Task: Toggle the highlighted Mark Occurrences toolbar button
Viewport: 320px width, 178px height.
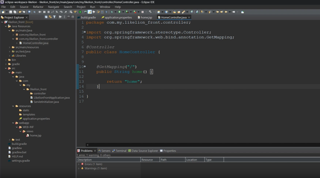Action: [x=90, y=12]
